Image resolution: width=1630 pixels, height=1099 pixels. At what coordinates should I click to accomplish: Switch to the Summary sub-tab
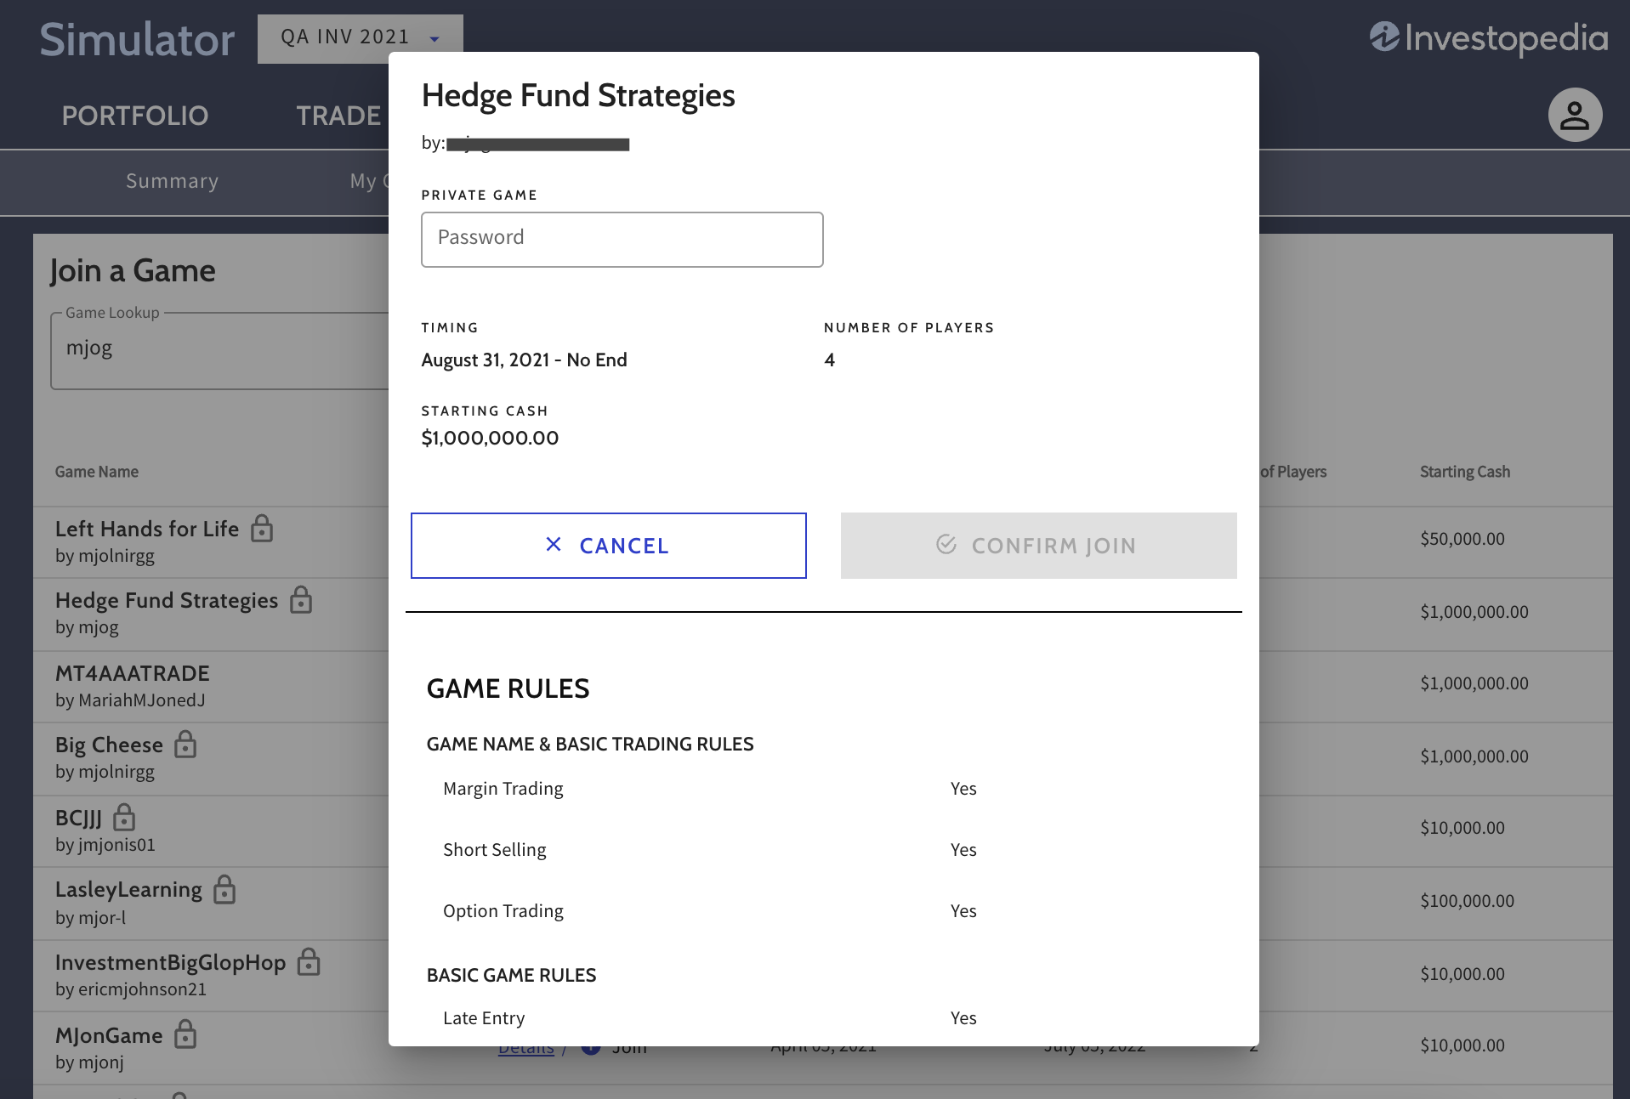172,181
